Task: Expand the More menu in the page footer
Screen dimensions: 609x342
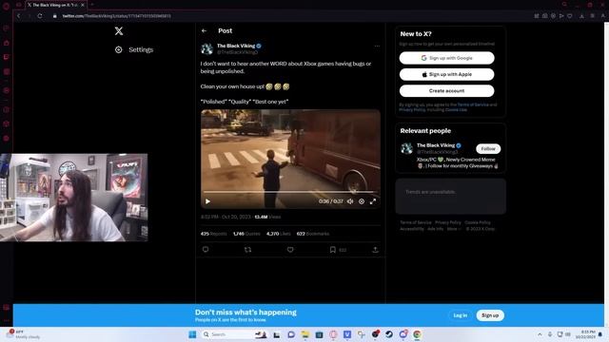Action: [454, 229]
